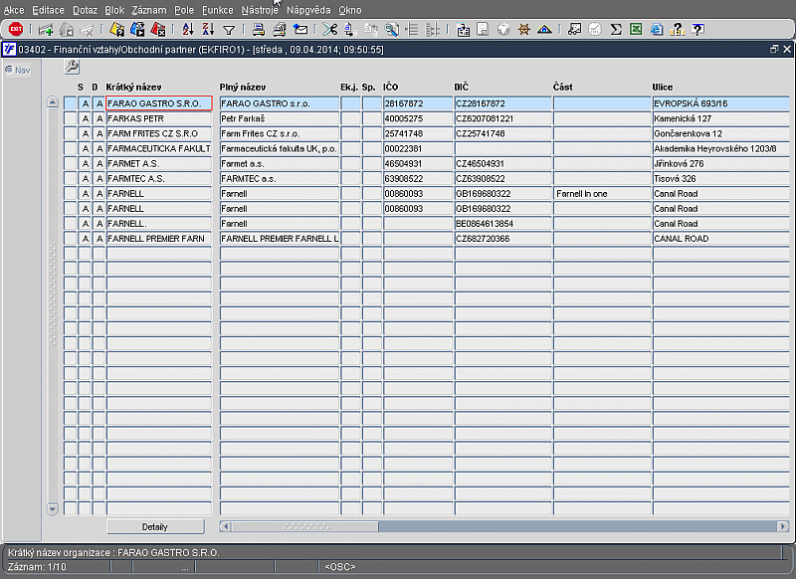The height and width of the screenshot is (579, 796).
Task: Click the print icon
Action: pos(259,30)
